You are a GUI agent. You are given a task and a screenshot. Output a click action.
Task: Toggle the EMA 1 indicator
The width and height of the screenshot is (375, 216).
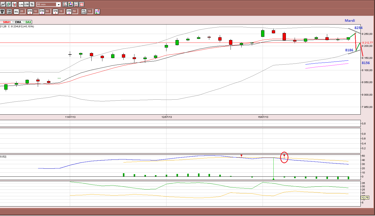(30, 11)
